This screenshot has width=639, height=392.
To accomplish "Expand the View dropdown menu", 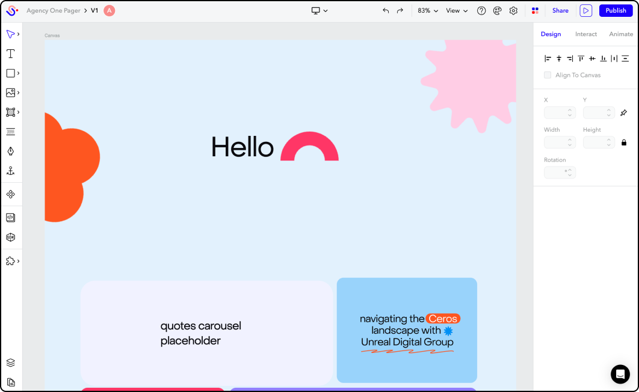I will click(457, 11).
